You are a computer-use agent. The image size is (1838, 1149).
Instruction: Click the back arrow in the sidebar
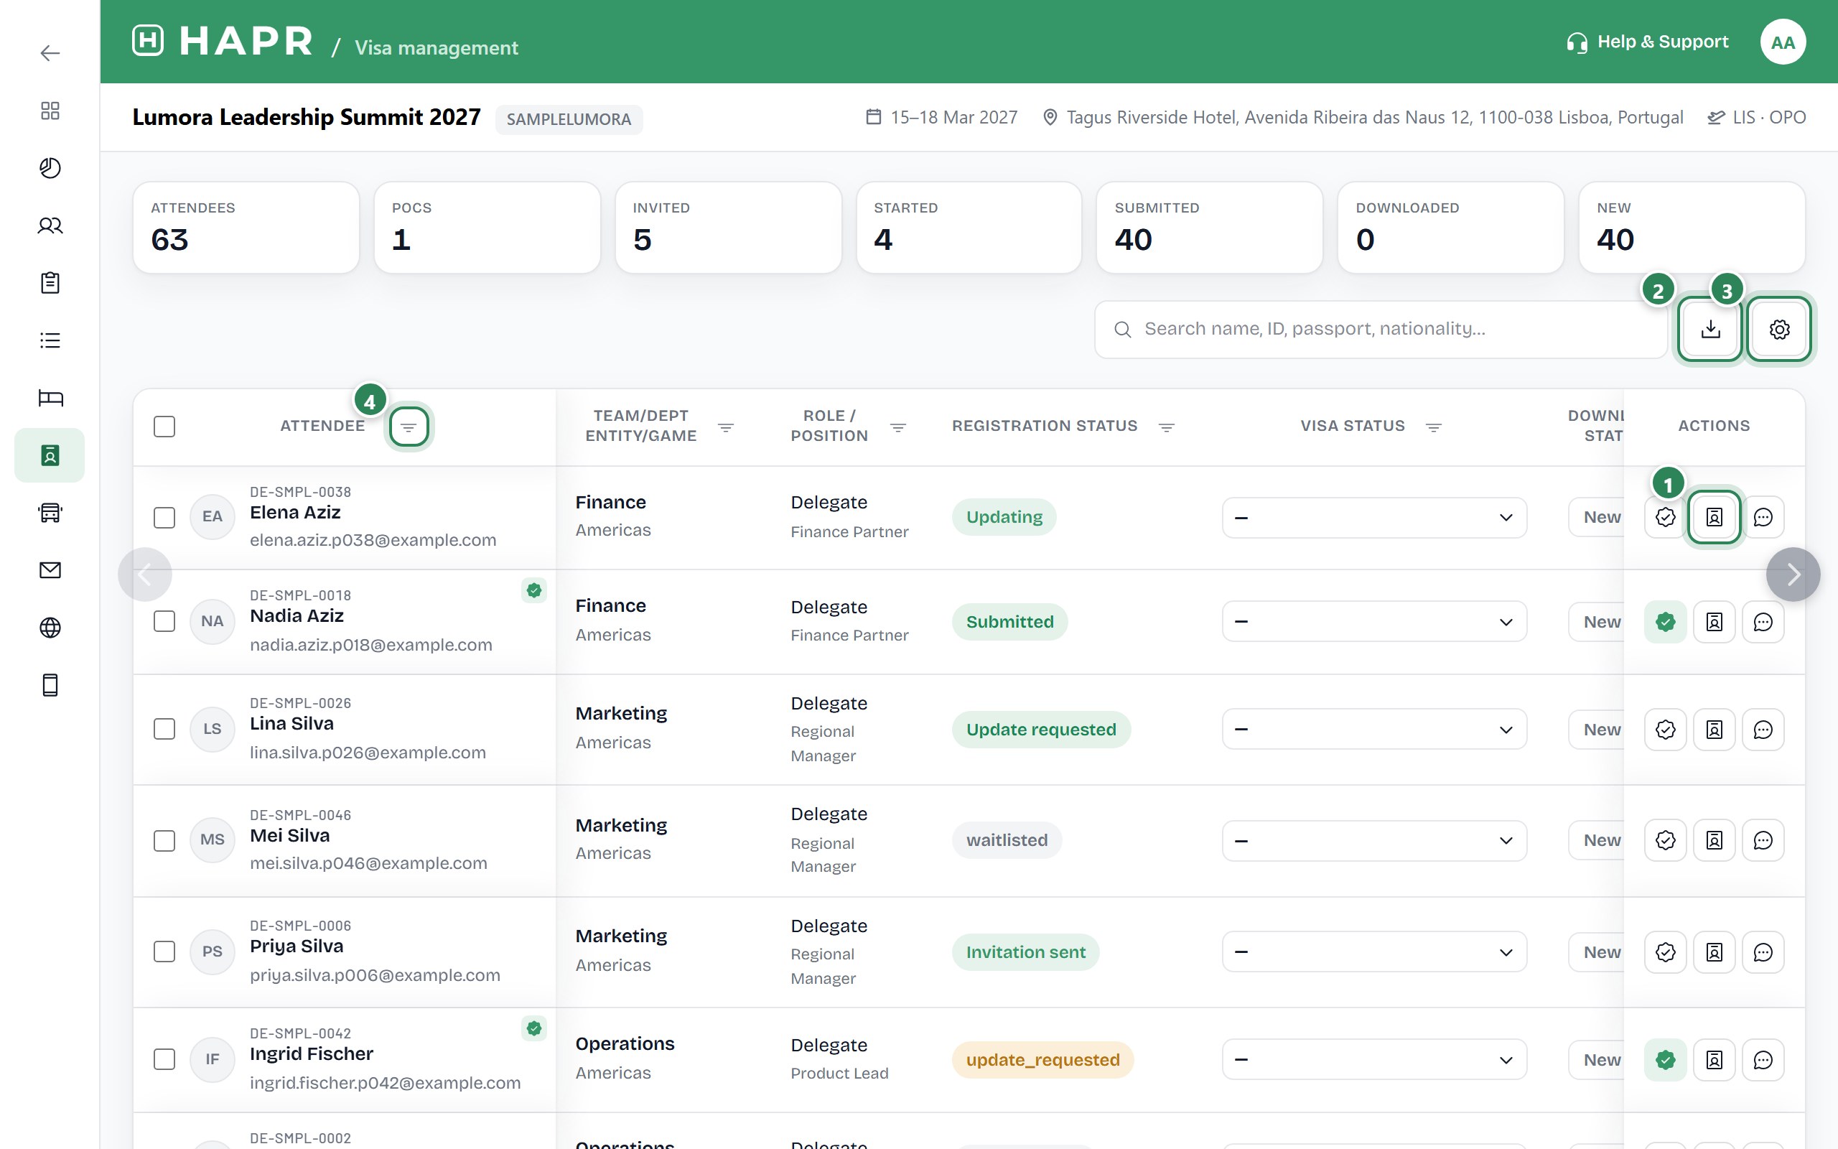pos(50,53)
